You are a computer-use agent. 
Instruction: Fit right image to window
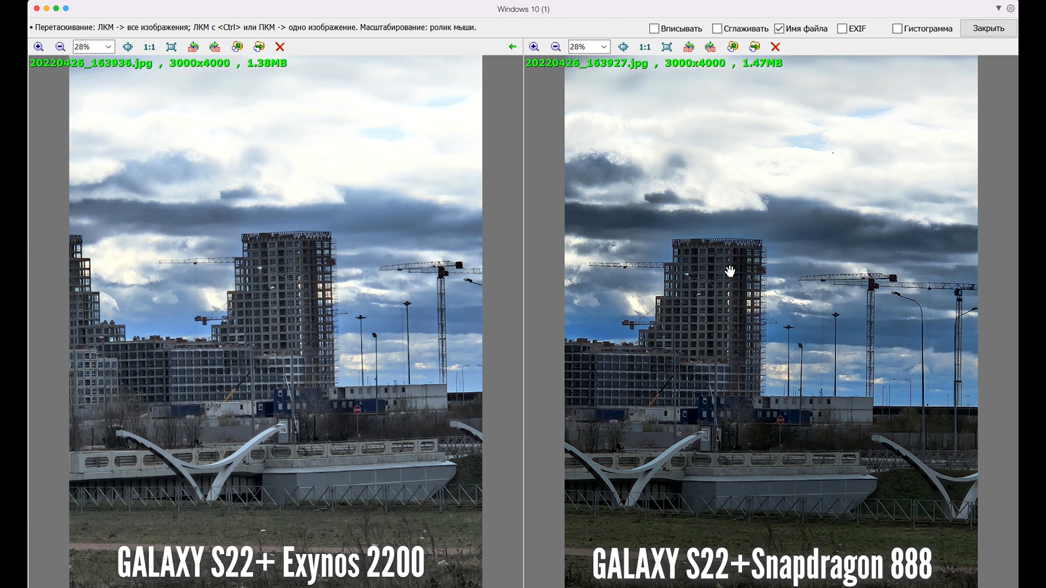tap(667, 47)
